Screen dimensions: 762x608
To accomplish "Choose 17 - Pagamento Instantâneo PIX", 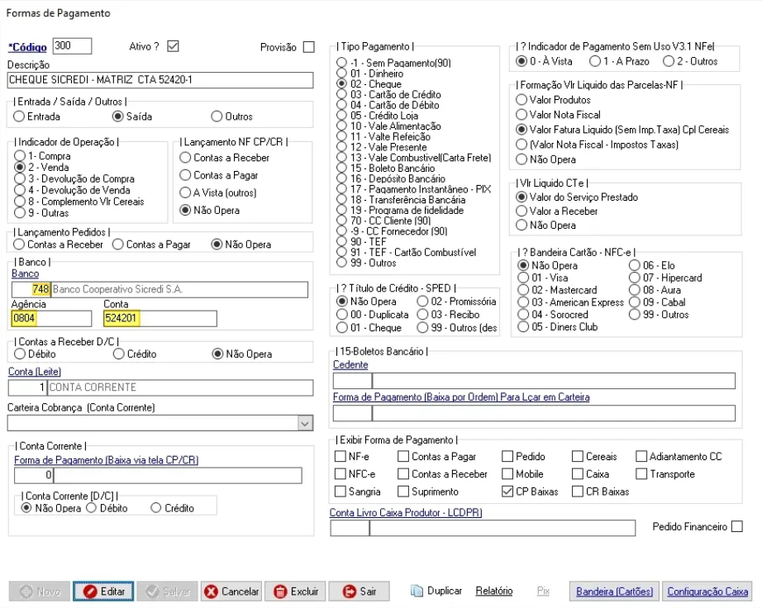I will pos(341,189).
